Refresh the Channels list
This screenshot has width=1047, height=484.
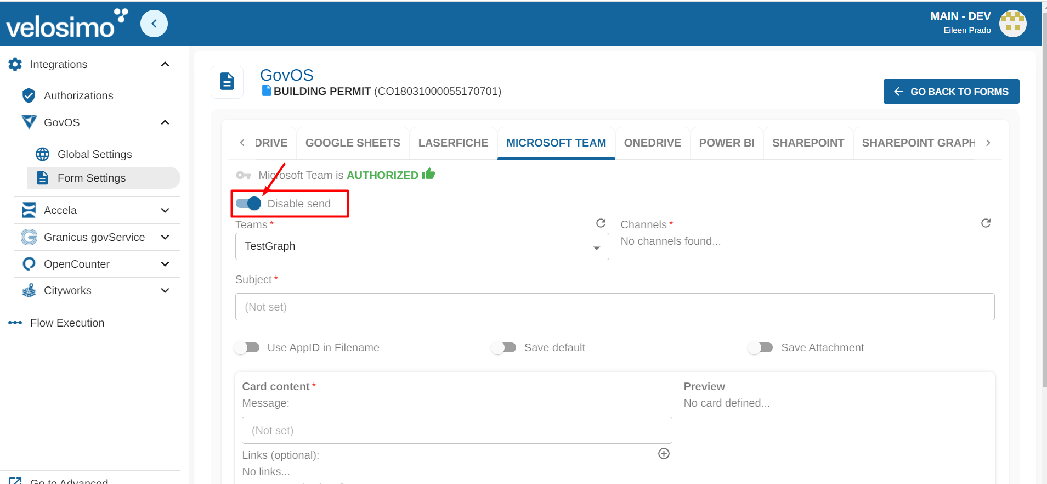(x=986, y=223)
